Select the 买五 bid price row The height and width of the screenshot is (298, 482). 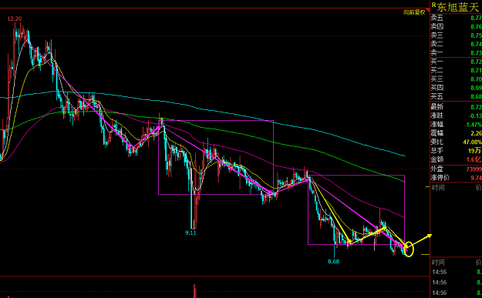point(456,97)
